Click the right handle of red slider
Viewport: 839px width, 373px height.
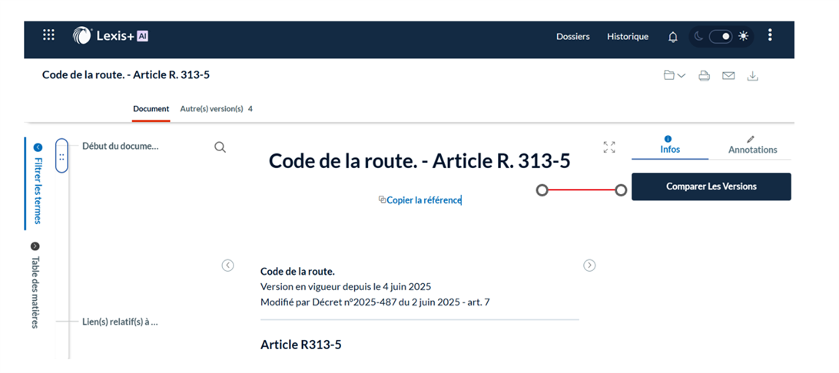[x=621, y=190]
